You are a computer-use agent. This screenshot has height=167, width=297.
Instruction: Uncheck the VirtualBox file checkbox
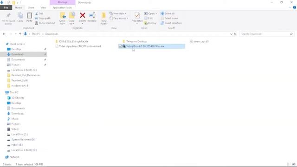(120, 46)
